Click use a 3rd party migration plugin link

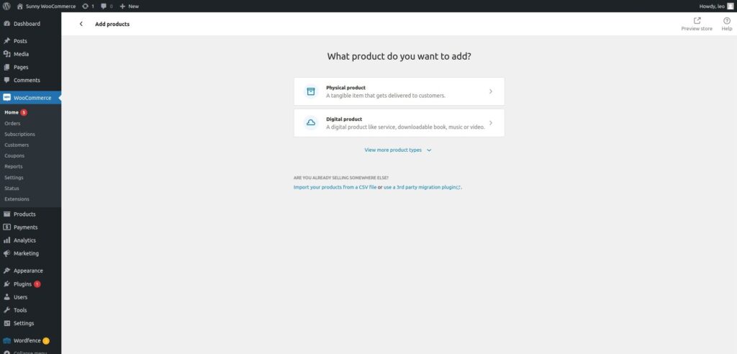[422, 187]
